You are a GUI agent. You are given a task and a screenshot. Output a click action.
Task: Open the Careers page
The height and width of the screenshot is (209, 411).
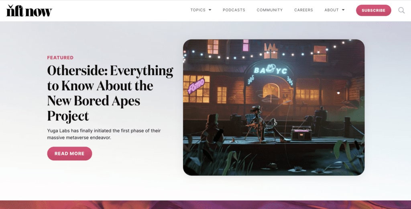[303, 10]
